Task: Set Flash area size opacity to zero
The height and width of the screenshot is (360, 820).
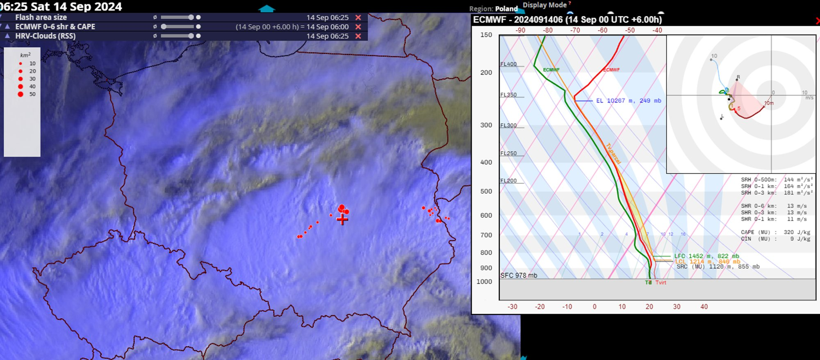Action: coord(155,18)
